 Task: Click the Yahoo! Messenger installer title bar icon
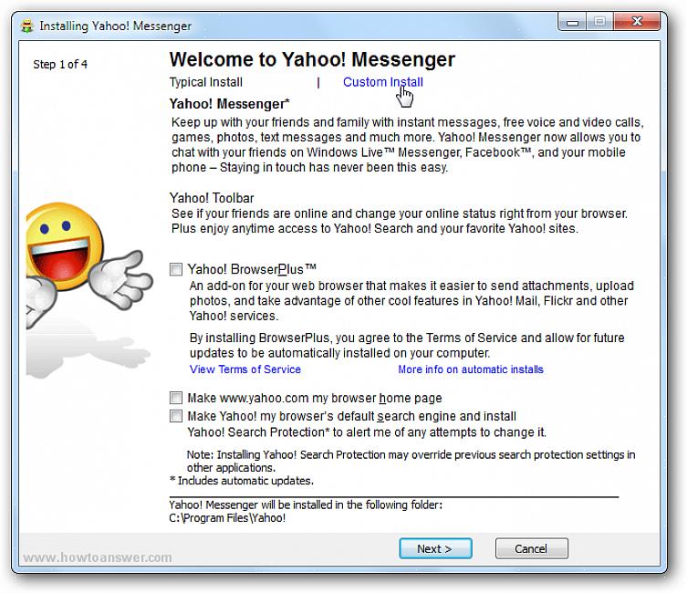pyautogui.click(x=27, y=26)
